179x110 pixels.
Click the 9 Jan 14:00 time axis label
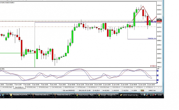[54, 85]
